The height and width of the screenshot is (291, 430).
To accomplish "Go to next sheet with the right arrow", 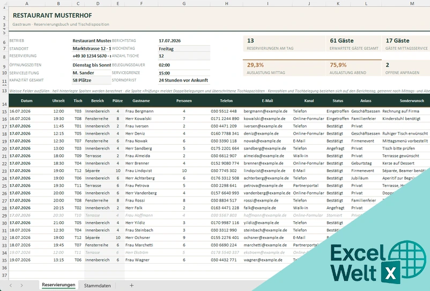I will pyautogui.click(x=21, y=285).
